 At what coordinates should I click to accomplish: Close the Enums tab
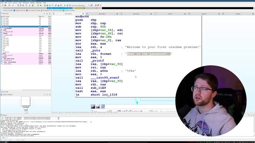pos(185,14)
